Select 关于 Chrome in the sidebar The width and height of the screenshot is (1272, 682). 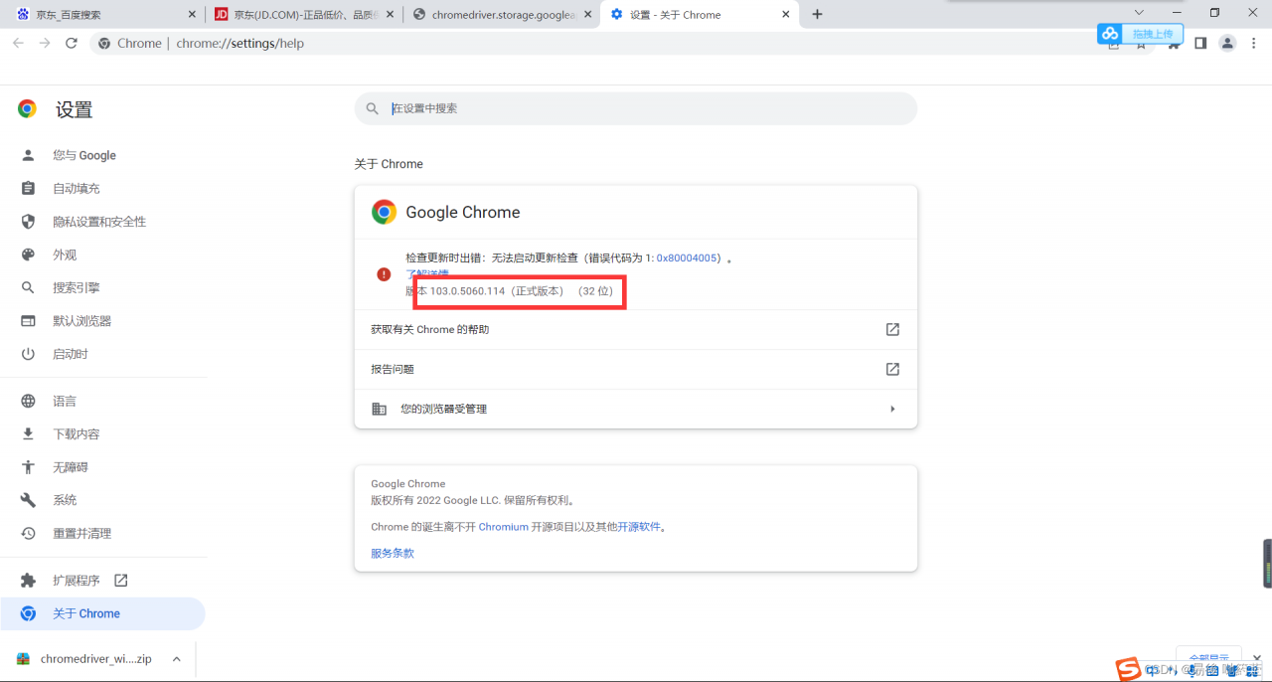tap(102, 613)
